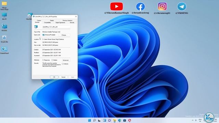Click Cancel in Properties dialog

click(x=63, y=77)
